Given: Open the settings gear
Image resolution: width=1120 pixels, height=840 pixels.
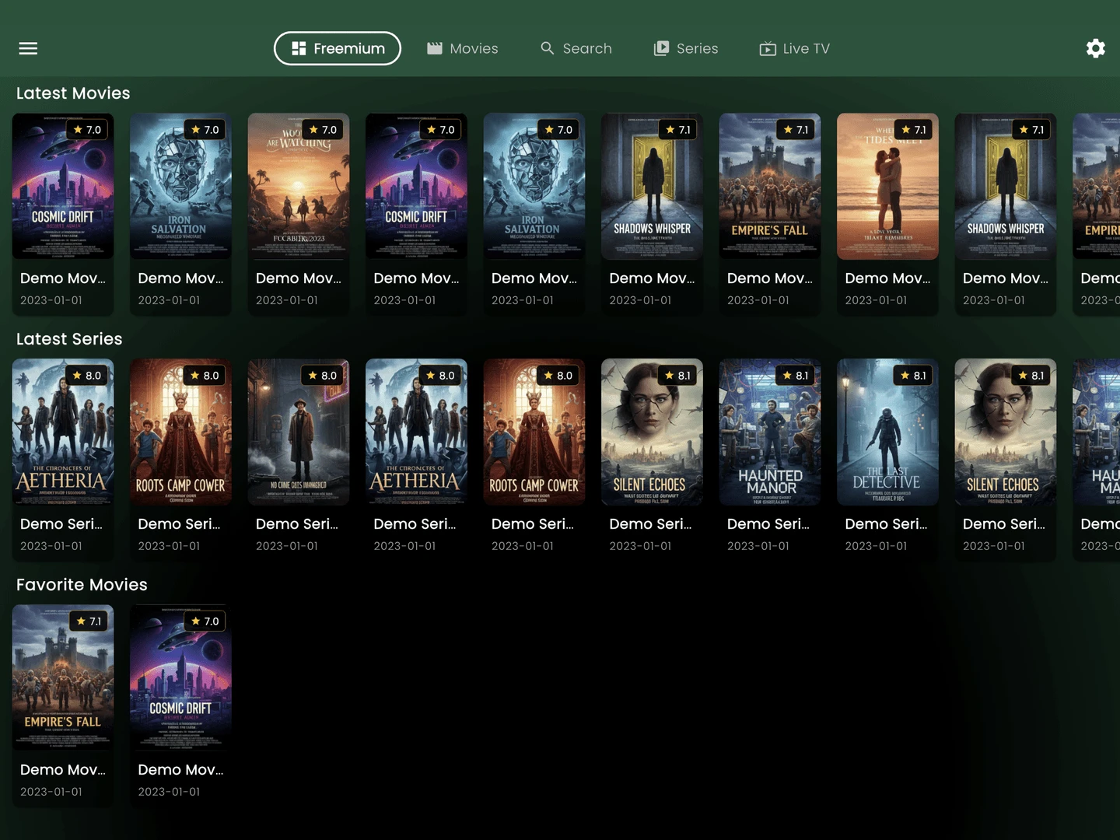Looking at the screenshot, I should point(1095,48).
